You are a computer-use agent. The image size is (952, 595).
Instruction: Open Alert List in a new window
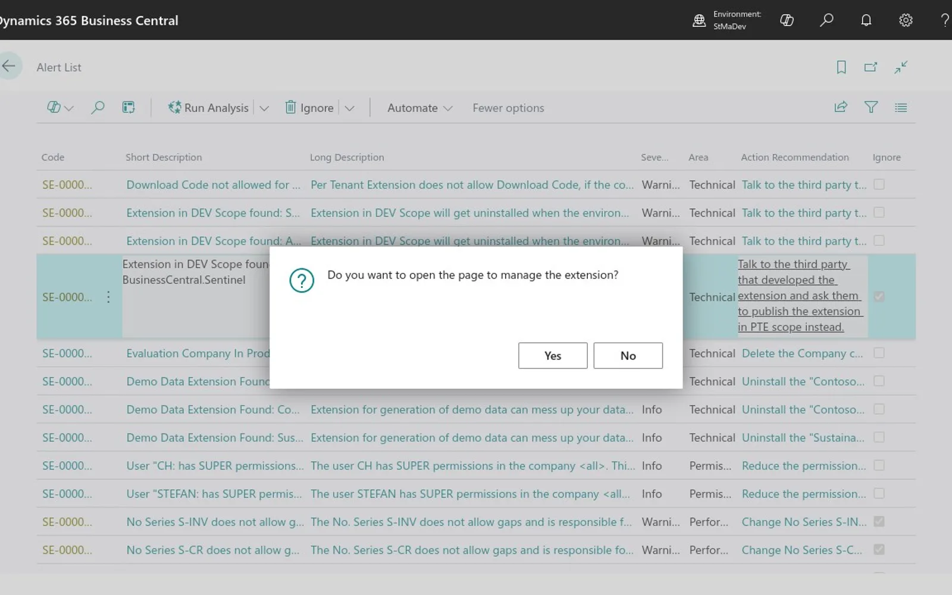871,67
